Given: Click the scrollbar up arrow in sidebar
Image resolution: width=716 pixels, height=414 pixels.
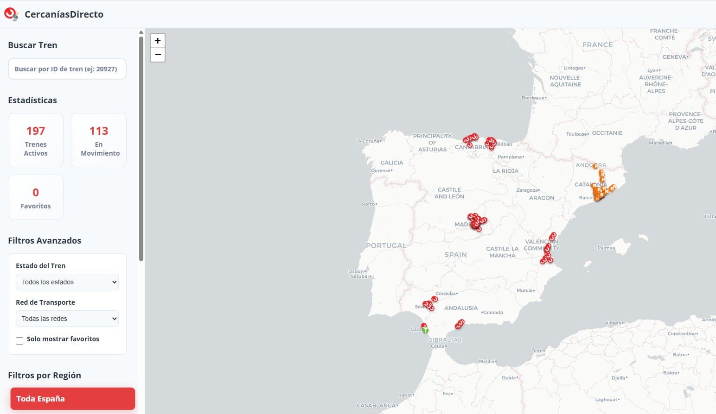Looking at the screenshot, I should [141, 32].
